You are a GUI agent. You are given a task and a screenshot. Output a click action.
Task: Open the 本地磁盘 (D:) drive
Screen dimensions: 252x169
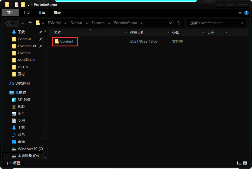28,156
